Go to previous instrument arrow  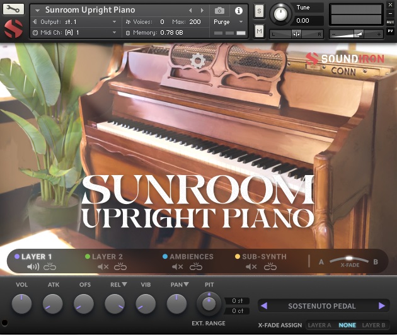click(x=190, y=10)
